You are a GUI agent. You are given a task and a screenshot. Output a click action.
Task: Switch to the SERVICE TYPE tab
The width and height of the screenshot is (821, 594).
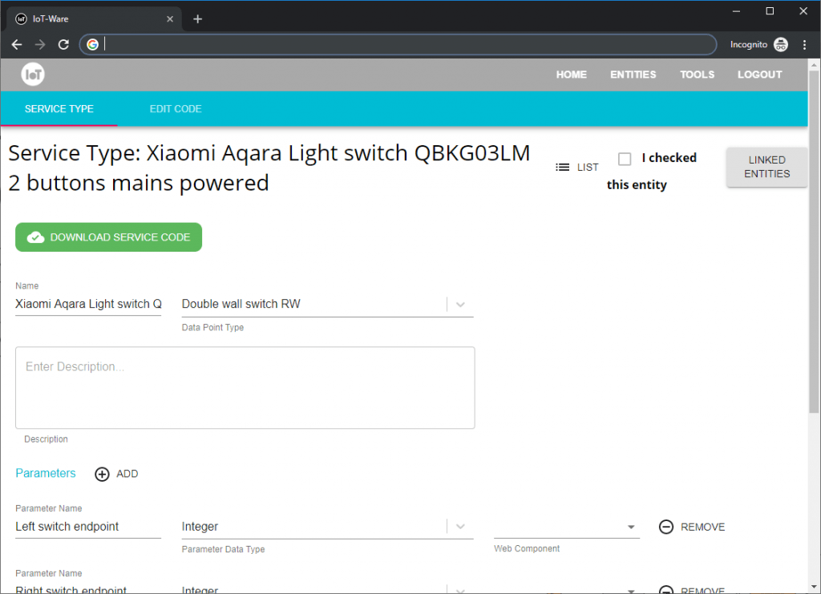59,109
